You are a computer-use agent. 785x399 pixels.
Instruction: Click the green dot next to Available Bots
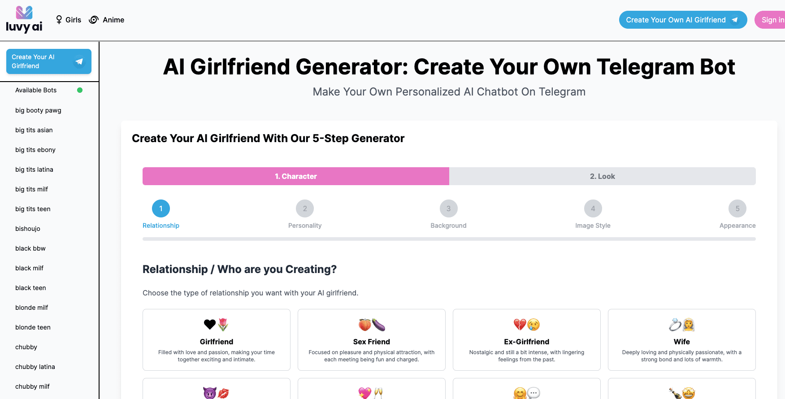click(80, 90)
